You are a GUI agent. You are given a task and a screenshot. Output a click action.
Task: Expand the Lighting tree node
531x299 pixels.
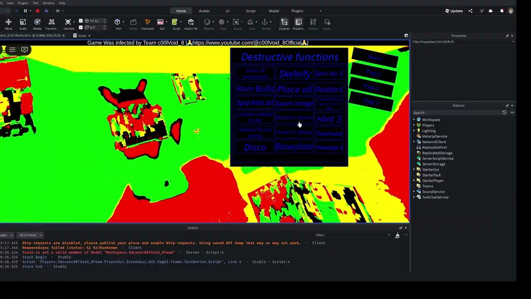click(x=414, y=131)
